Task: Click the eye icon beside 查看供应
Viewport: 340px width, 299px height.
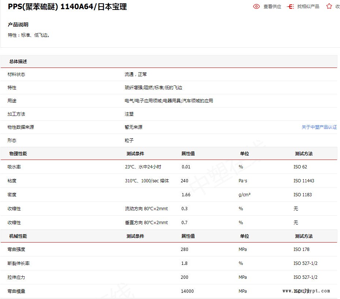Action: pos(256,7)
